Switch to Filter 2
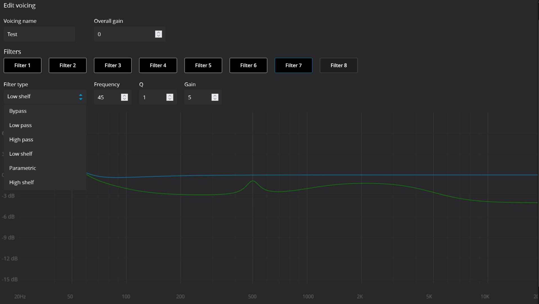The width and height of the screenshot is (539, 304). (x=68, y=65)
